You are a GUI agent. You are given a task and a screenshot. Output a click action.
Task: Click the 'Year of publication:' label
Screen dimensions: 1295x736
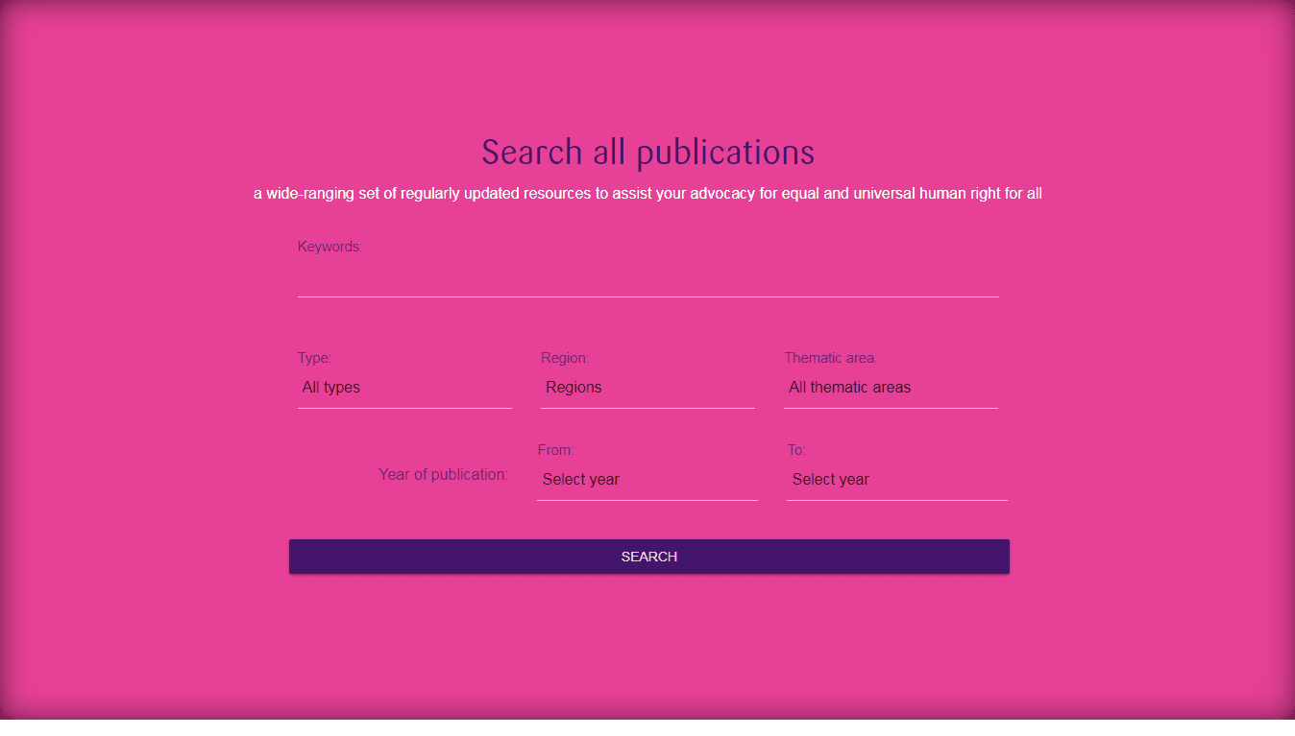[443, 474]
